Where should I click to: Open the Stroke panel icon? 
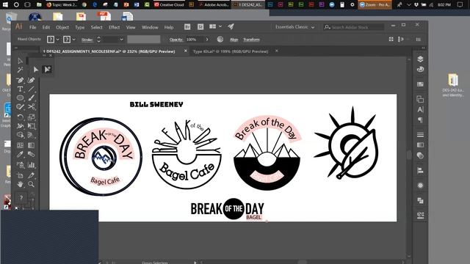tap(420, 134)
